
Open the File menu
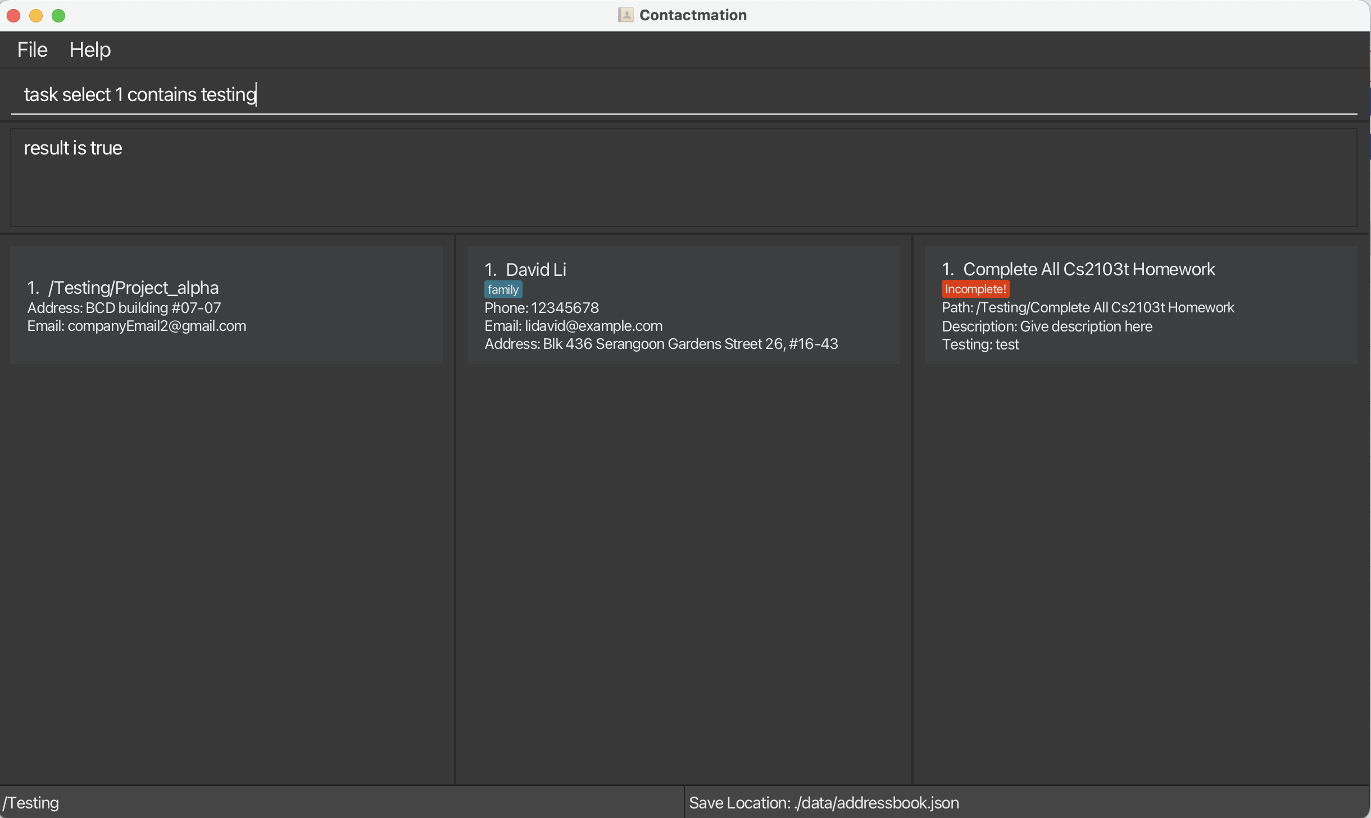tap(32, 50)
